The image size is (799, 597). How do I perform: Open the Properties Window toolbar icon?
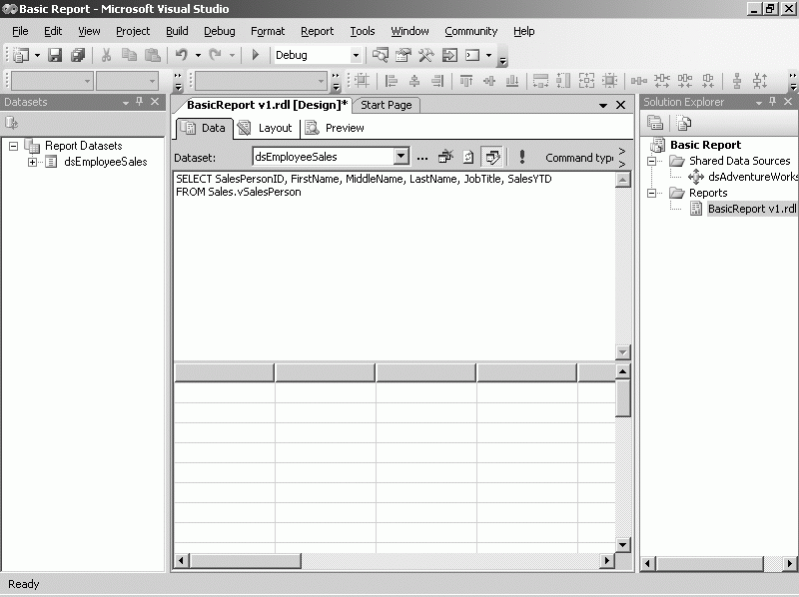coord(403,55)
